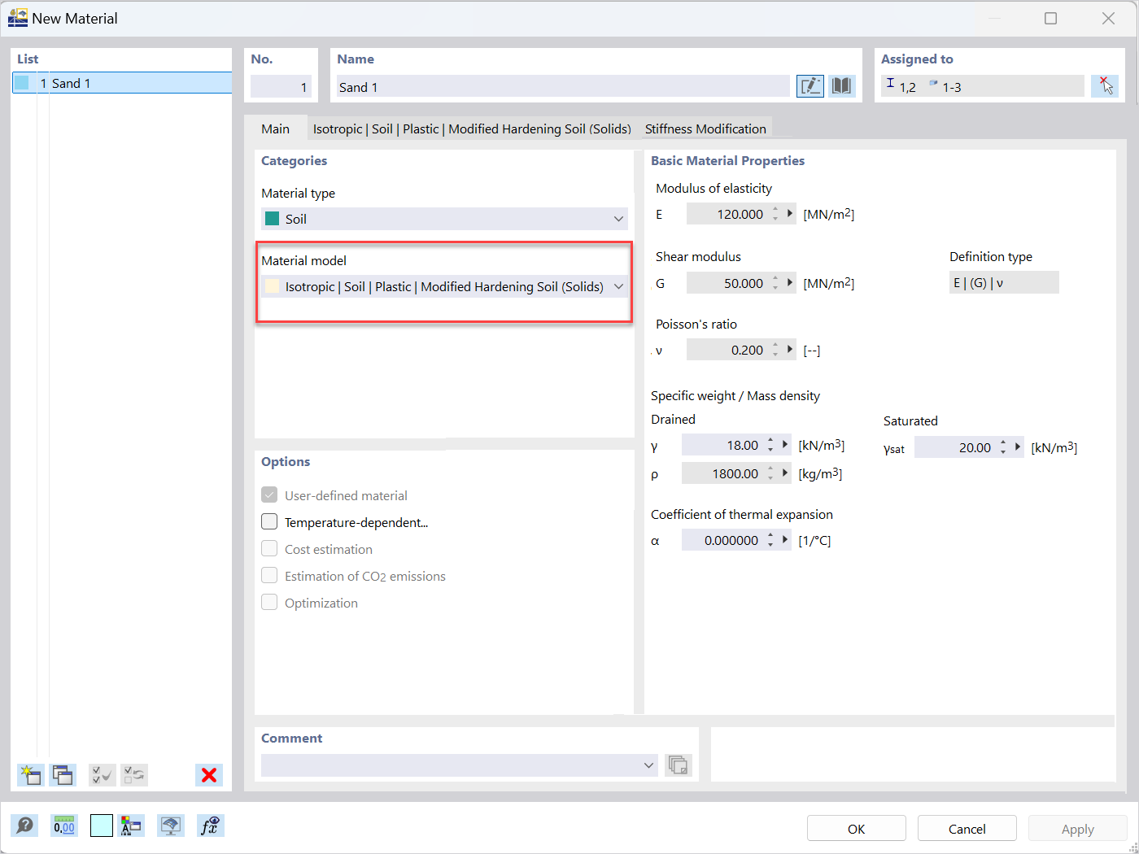
Task: Open the help icon in the bottom toolbar
Action: (25, 826)
